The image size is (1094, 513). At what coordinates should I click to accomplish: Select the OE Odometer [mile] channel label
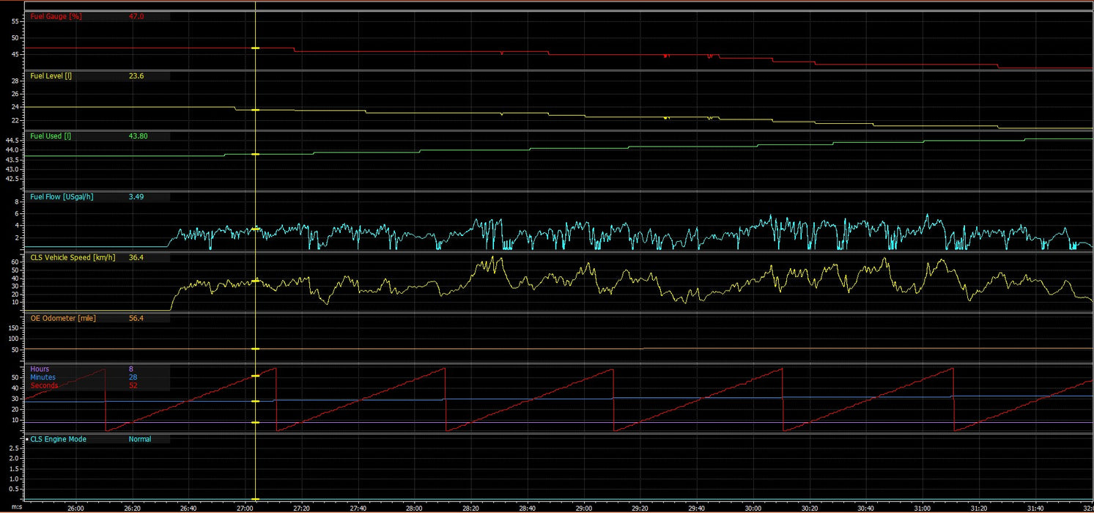[63, 318]
